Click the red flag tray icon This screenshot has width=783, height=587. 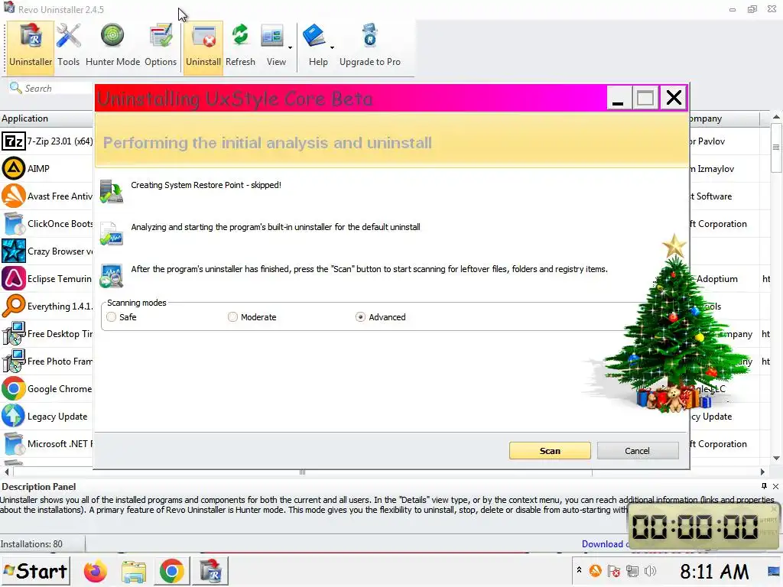(x=614, y=570)
